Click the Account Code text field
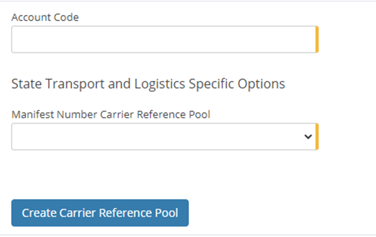 tap(164, 40)
